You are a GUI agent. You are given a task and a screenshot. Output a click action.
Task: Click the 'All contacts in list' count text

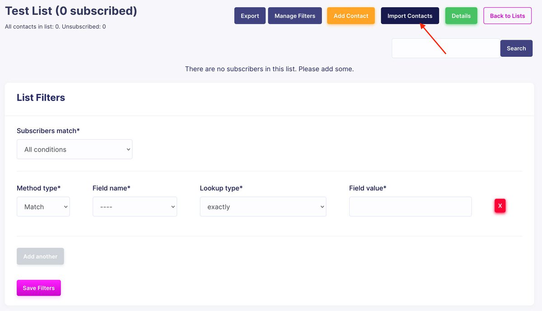point(55,27)
